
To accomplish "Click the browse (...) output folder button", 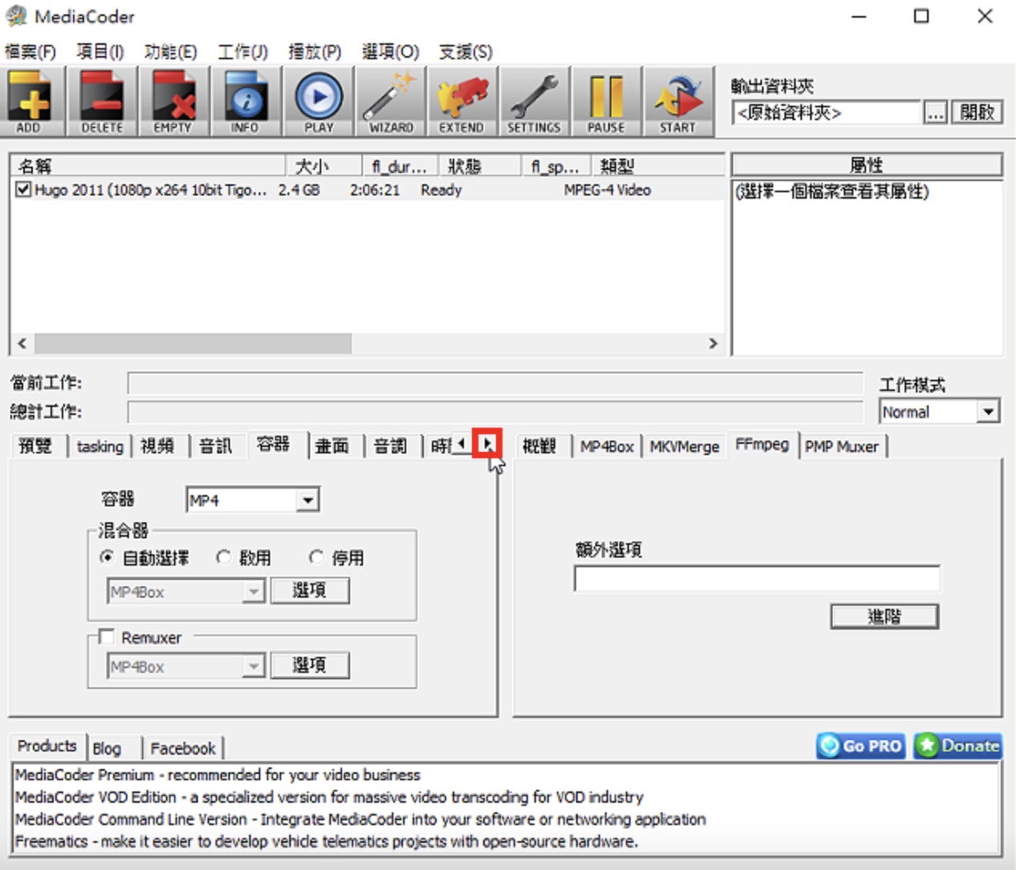I will [935, 112].
